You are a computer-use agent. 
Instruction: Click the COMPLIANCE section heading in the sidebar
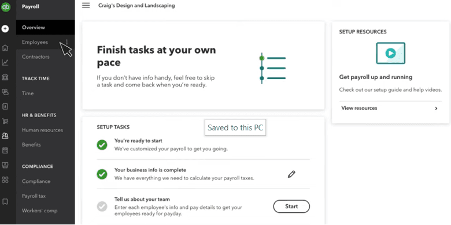point(38,167)
